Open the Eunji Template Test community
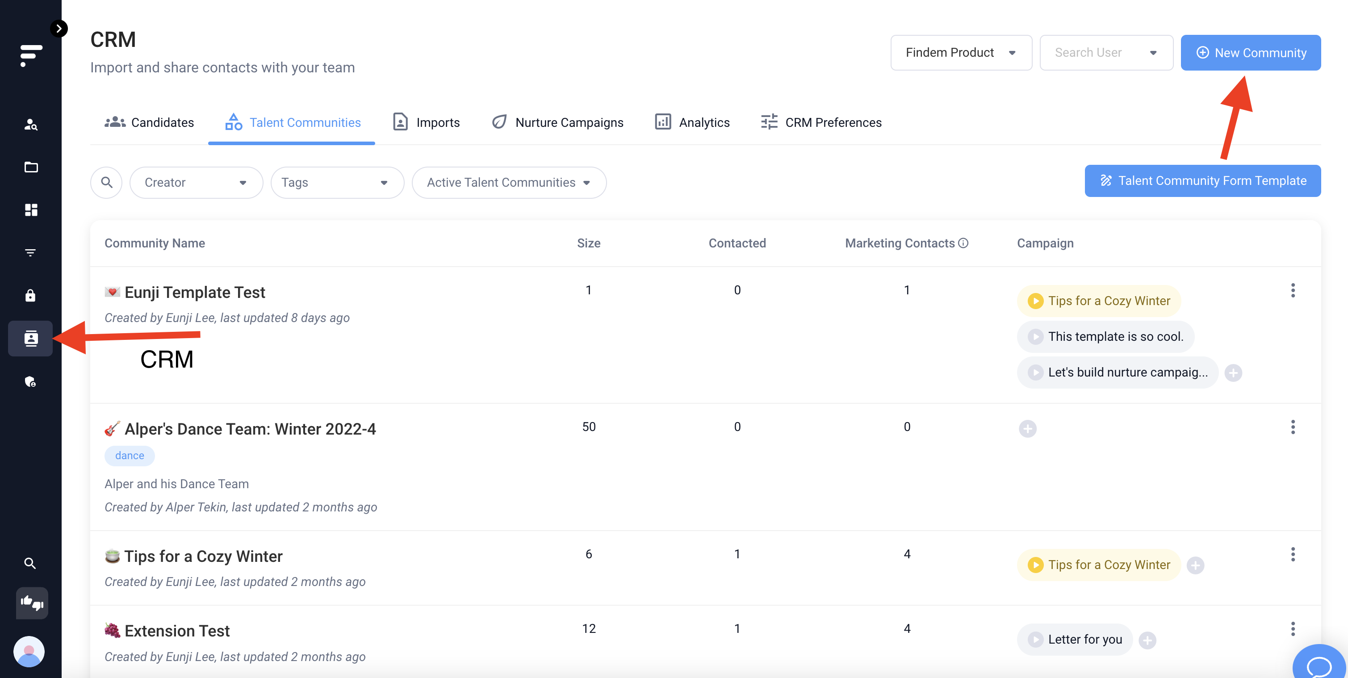The image size is (1348, 678). (x=195, y=293)
